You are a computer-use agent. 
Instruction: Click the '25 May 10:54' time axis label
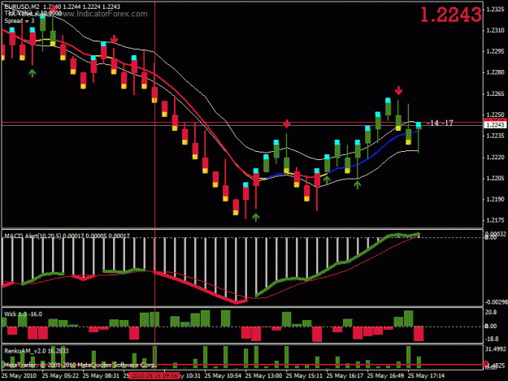pos(224,376)
